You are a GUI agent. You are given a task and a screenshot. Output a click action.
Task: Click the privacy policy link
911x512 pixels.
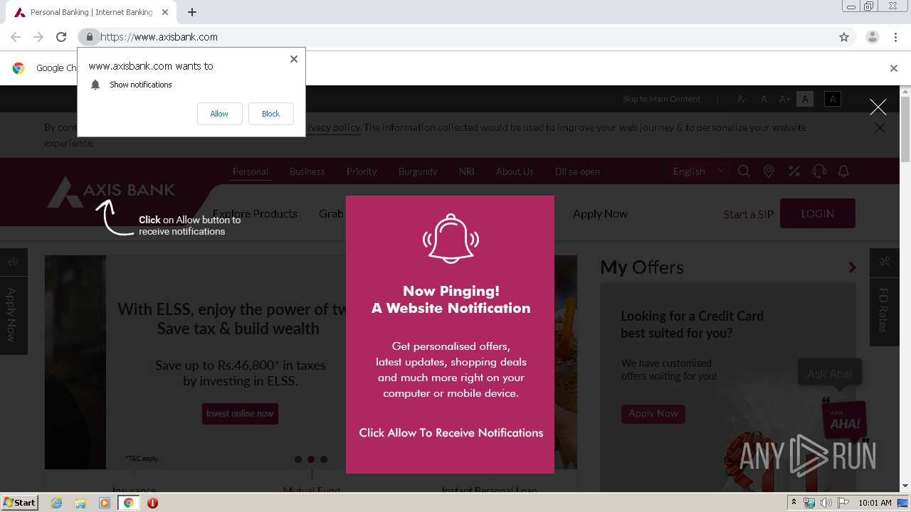tap(333, 128)
